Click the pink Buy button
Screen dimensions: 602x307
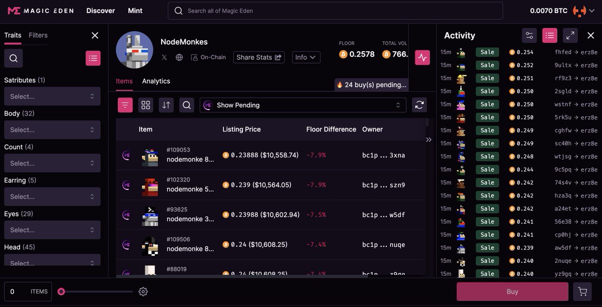512,291
